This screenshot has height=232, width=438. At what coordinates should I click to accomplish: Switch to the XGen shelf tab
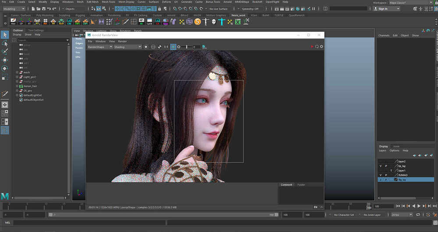click(x=254, y=15)
